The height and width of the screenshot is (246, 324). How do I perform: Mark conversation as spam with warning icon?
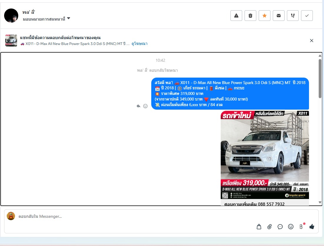(x=236, y=16)
